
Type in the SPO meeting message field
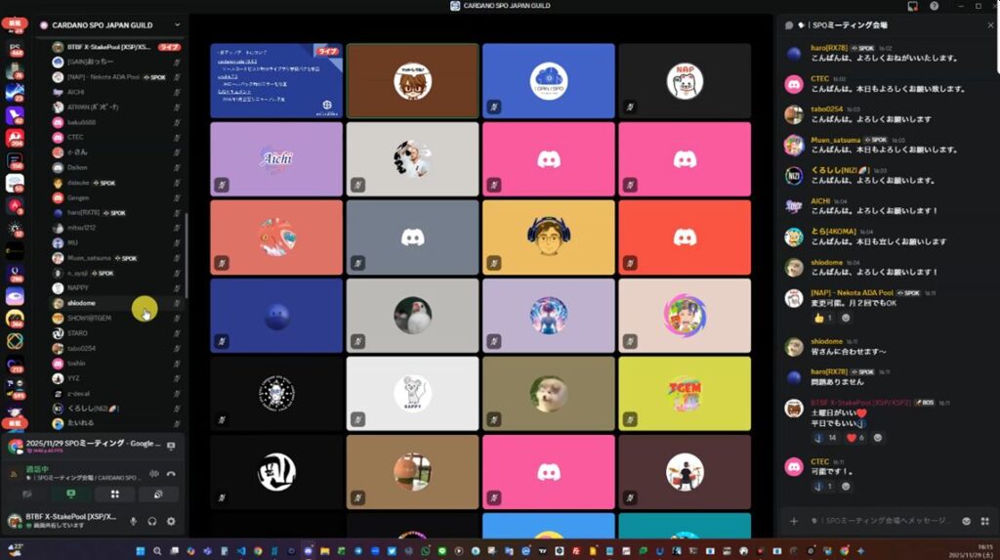click(879, 521)
